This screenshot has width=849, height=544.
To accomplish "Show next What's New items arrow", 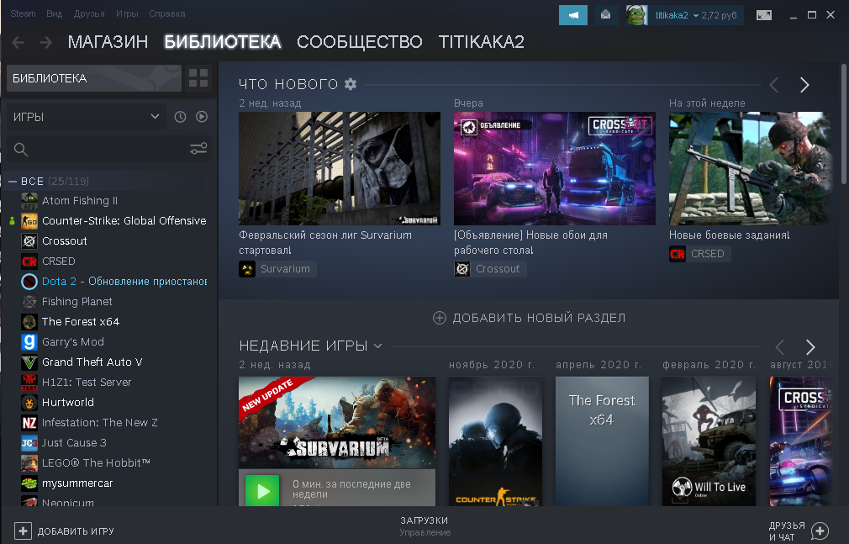I will click(804, 85).
